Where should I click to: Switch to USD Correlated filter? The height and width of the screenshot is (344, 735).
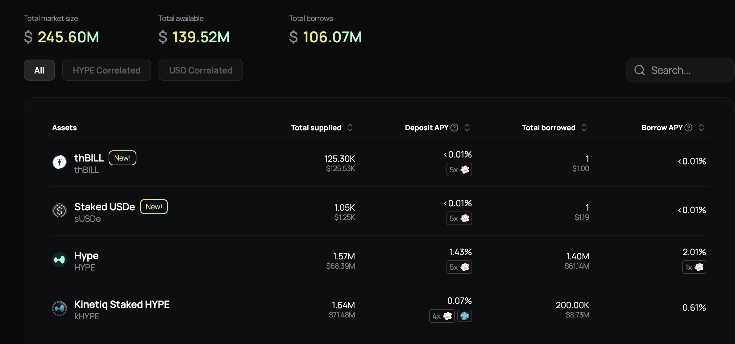(x=201, y=70)
